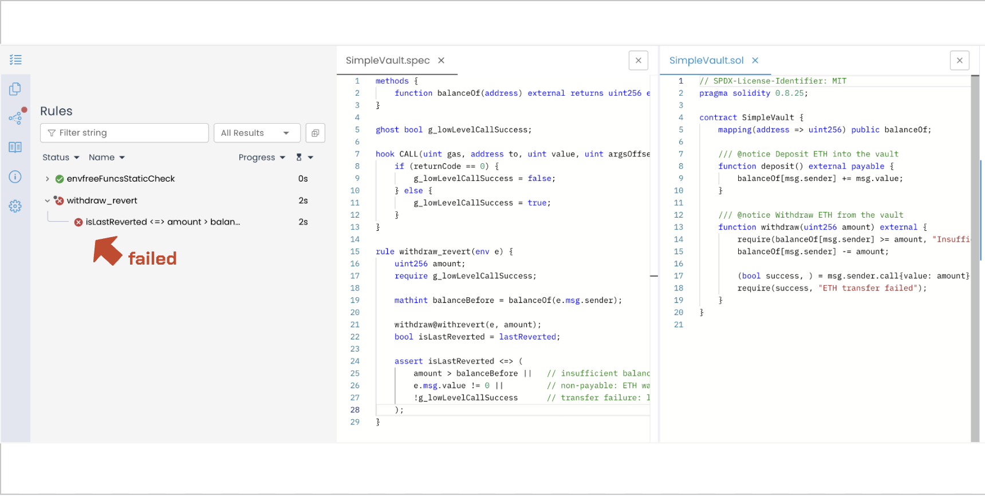The height and width of the screenshot is (496, 985).
Task: Expand the envfreeFuncsStaticCheck rule
Action: tap(48, 179)
